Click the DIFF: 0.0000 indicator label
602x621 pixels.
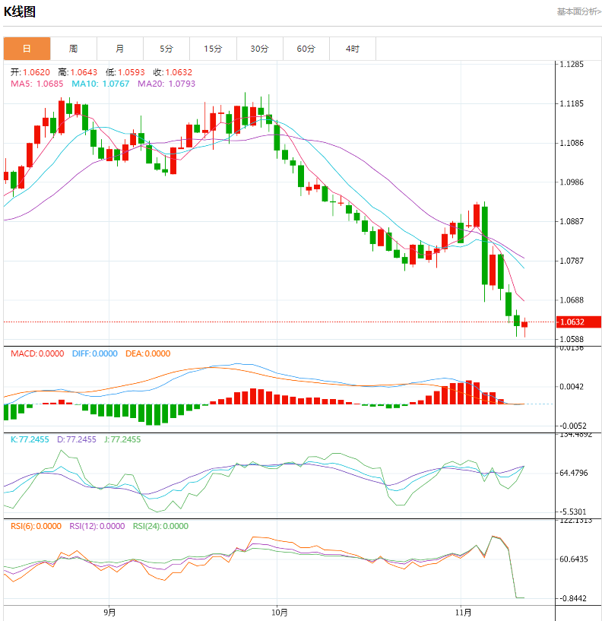coord(95,353)
